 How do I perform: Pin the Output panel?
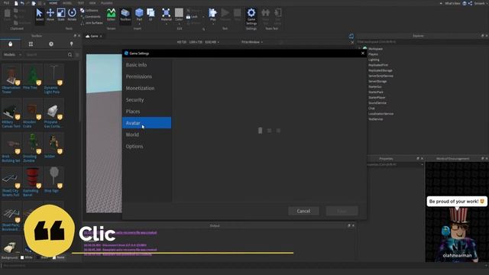(x=349, y=225)
